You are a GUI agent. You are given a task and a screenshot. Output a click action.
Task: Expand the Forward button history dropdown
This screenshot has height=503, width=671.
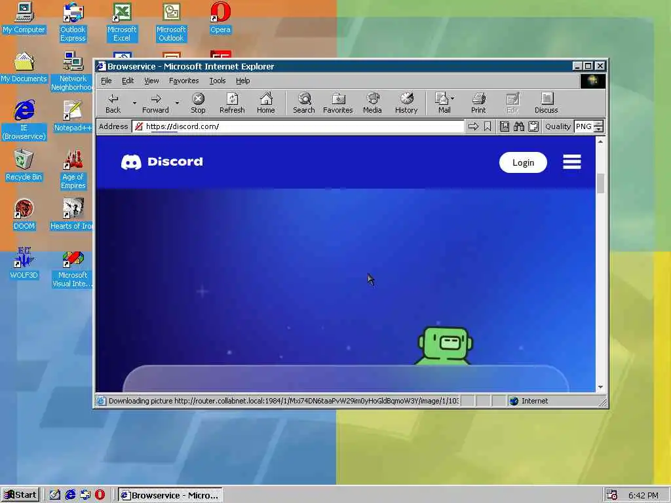177,103
